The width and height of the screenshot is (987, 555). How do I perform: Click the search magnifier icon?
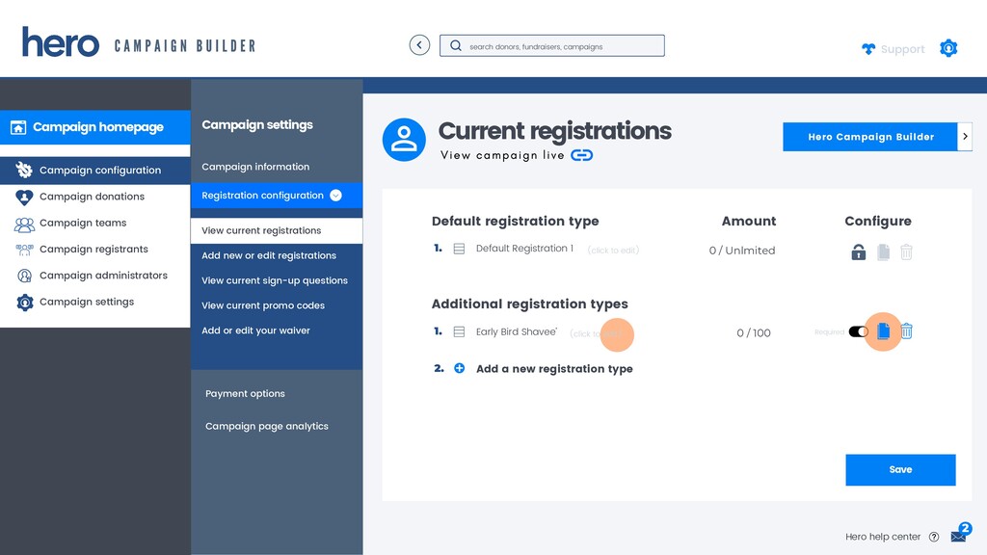coord(456,46)
